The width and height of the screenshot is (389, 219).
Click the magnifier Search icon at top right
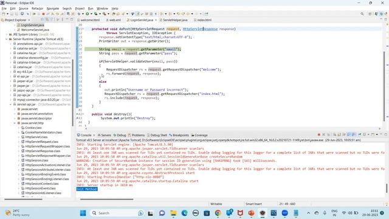(x=362, y=14)
